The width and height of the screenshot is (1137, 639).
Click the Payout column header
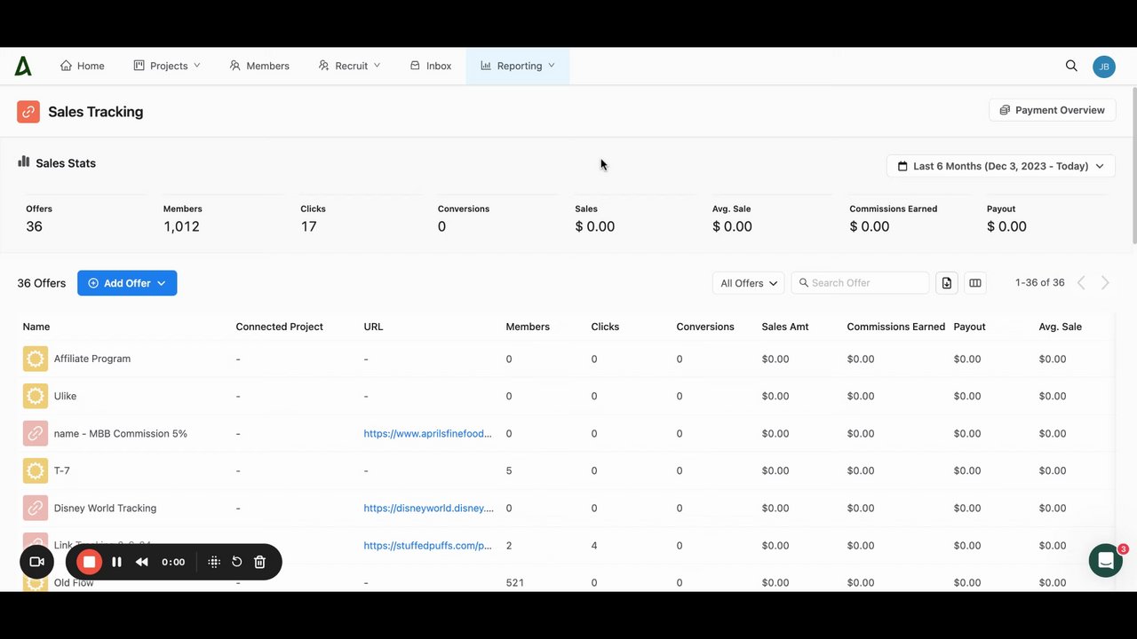pos(969,327)
